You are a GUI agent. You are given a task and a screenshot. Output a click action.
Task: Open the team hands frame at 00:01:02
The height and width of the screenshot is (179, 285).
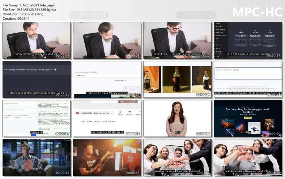click(x=177, y=158)
